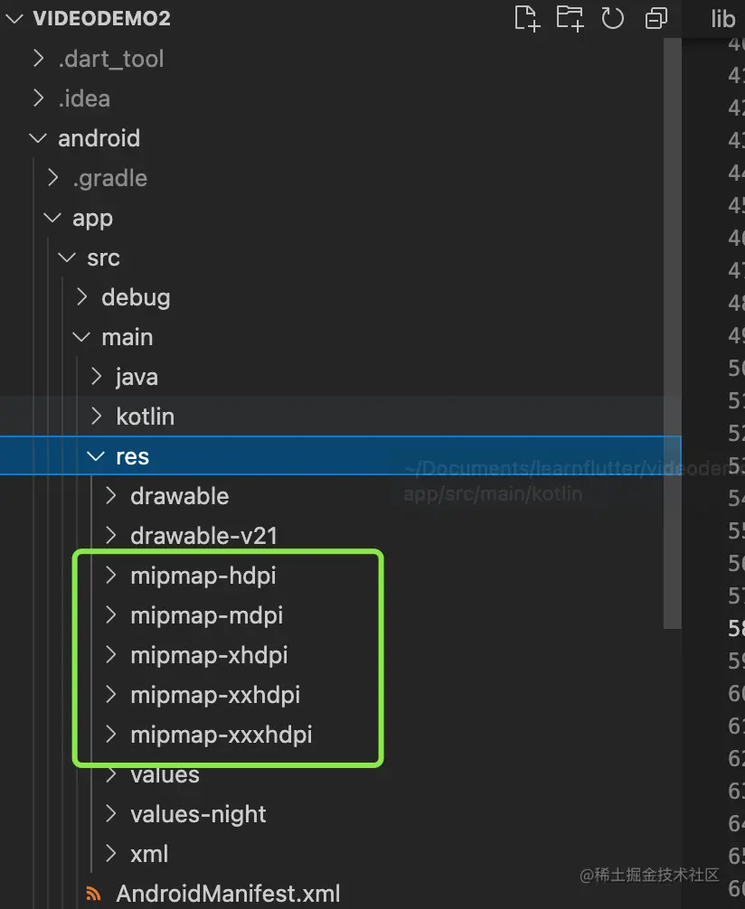Image resolution: width=745 pixels, height=909 pixels.
Task: Select the values-night folder
Action: coord(198,814)
